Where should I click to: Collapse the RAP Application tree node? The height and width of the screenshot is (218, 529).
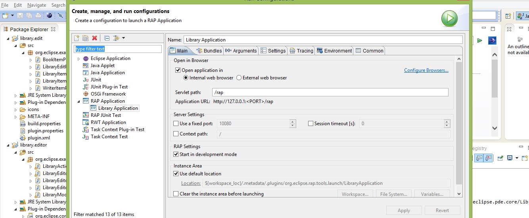pos(79,101)
